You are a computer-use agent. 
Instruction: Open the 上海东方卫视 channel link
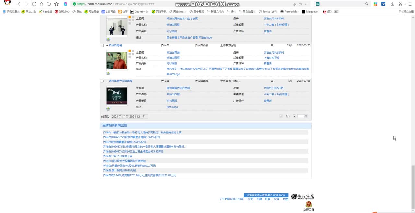coord(271,58)
